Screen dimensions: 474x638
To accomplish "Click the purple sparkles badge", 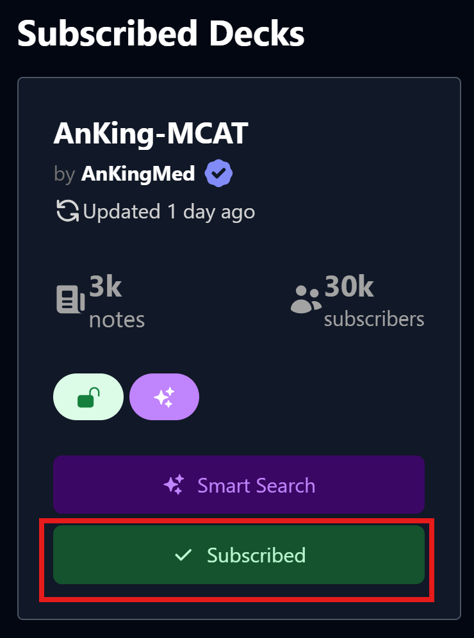I will (x=164, y=397).
